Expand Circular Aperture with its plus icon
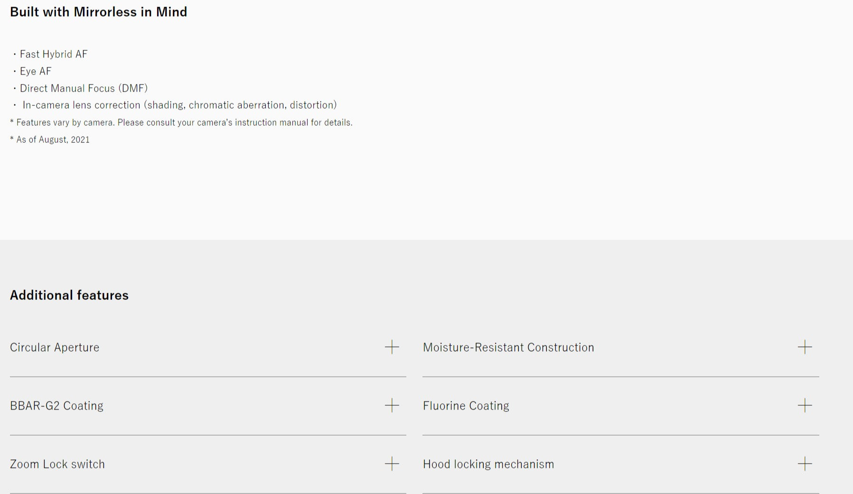Screen dimensions: 853x494 coord(392,347)
